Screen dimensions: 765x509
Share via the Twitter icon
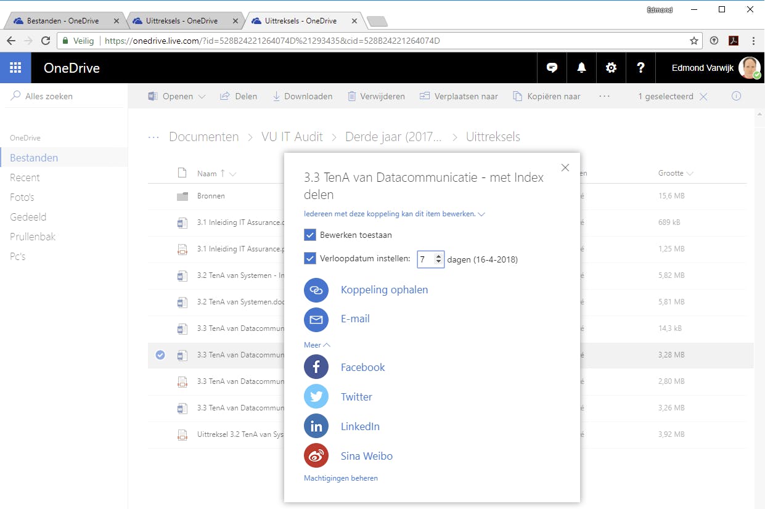(x=316, y=397)
